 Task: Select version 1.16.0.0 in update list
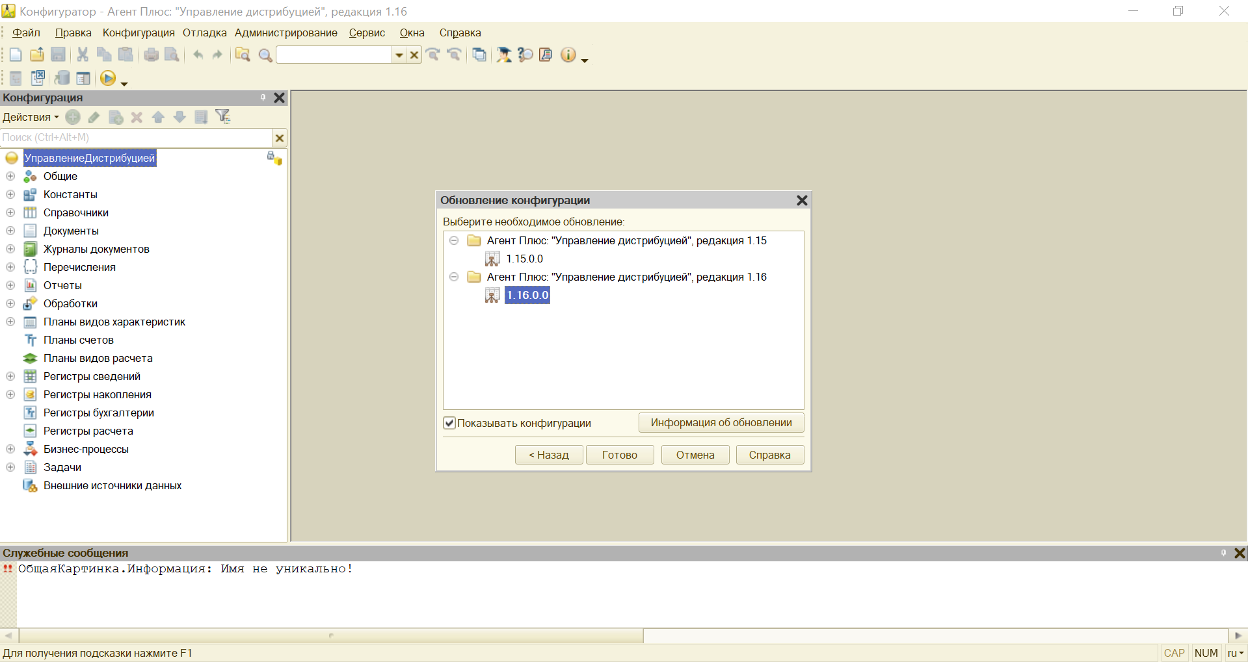click(527, 295)
